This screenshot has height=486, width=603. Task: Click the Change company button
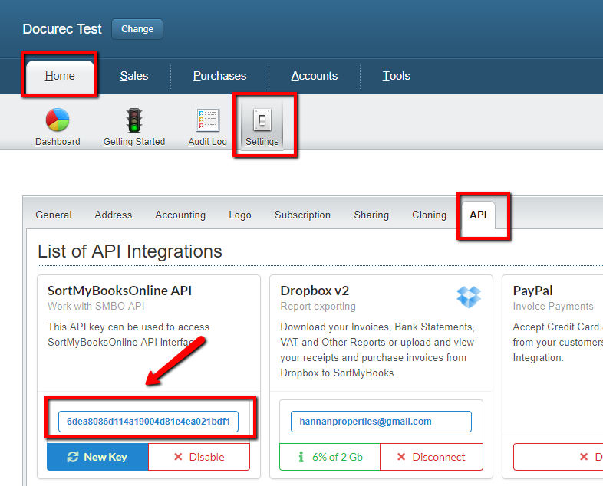point(137,29)
